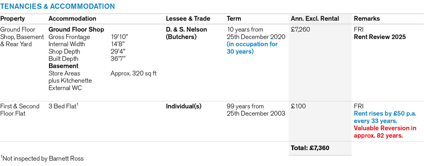Select the blue in occupation for 30 years text
This screenshot has height=166, width=424.
[252, 48]
